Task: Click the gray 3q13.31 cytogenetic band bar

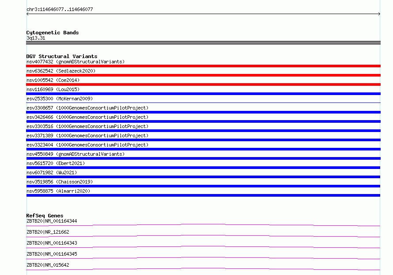Action: click(203, 43)
